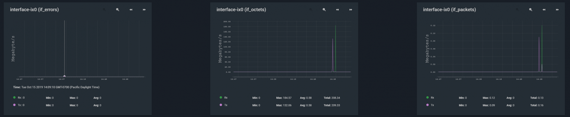Select Tx Total: 0.16 in if_packets
This screenshot has height=117, width=570.
click(537, 105)
